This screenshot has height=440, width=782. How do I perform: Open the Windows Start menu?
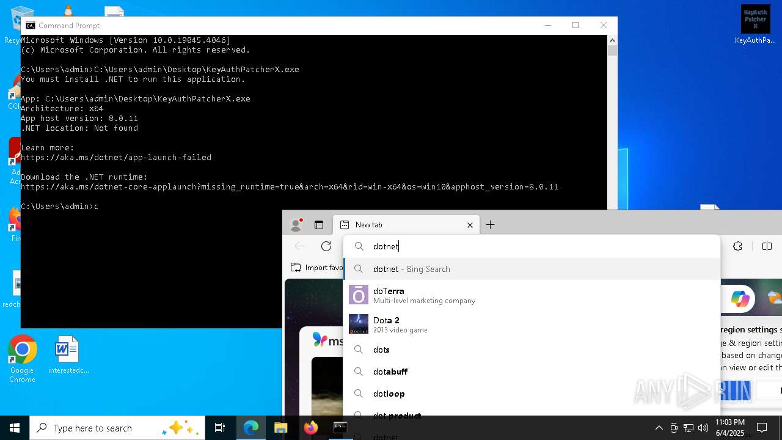point(15,428)
